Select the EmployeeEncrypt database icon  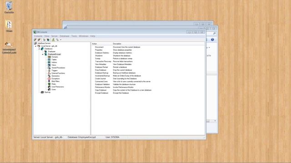(45, 54)
